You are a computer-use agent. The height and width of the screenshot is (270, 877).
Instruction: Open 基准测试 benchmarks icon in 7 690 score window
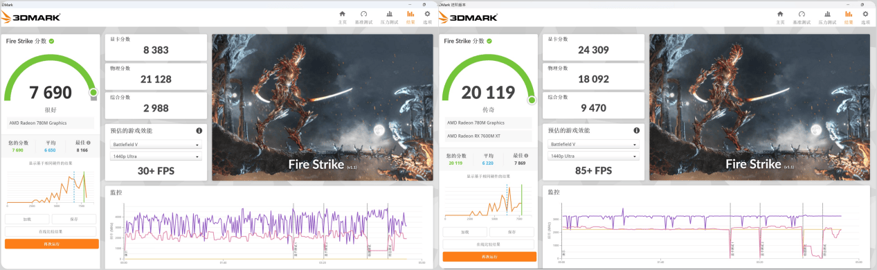(x=363, y=14)
